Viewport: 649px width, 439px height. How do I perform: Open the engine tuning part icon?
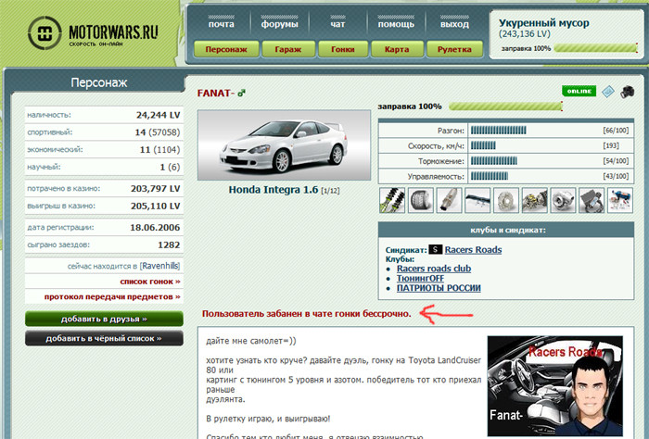(535, 200)
